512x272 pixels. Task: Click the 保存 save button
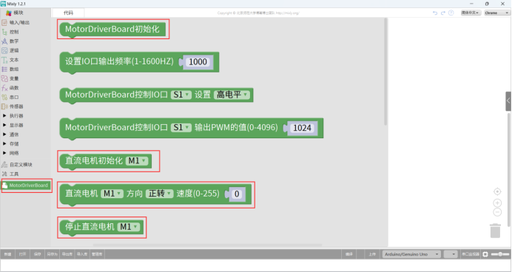tap(37, 254)
